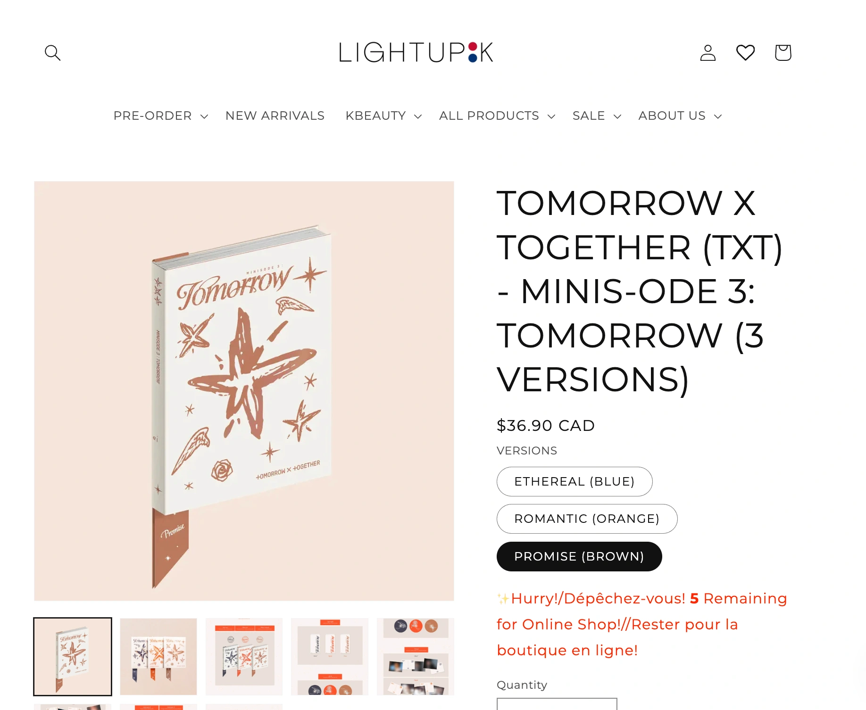Viewport: 866px width, 710px height.
Task: Expand the PRE-ORDER dropdown menu
Action: [160, 116]
